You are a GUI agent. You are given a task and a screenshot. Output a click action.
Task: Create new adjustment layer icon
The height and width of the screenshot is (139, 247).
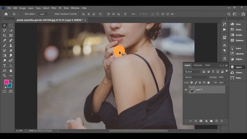(x=206, y=121)
